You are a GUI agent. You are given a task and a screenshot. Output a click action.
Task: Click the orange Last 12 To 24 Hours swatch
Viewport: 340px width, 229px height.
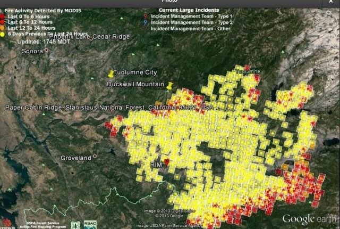click(x=2, y=28)
